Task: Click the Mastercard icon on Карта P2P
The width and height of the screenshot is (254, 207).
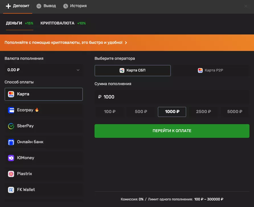Action: [200, 70]
